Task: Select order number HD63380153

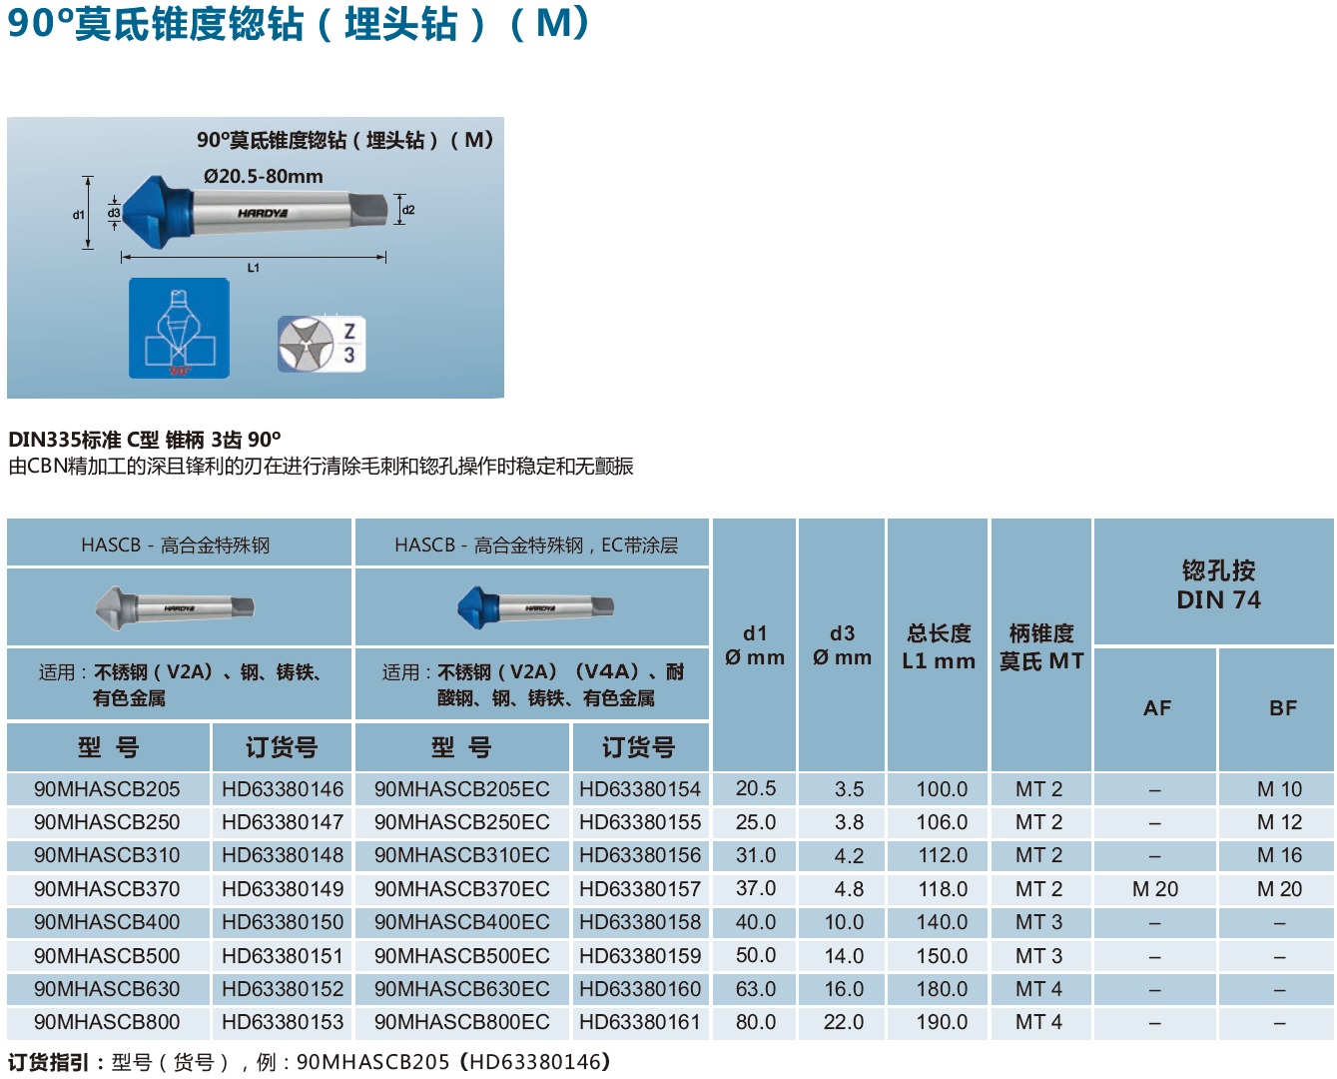Action: tap(283, 1022)
